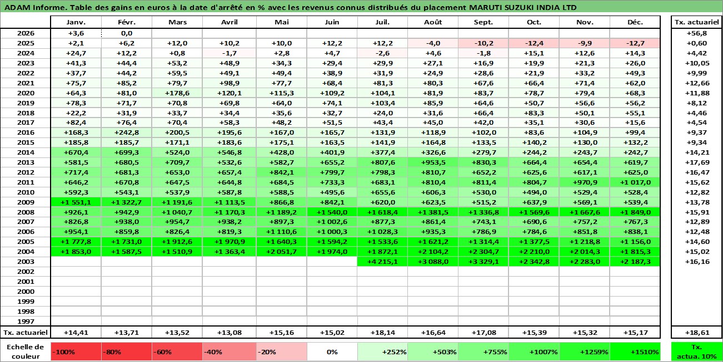Screen dimensions: 723x362
Task: Click the 'Tx. actuariel' header of the right column
Action: point(696,22)
